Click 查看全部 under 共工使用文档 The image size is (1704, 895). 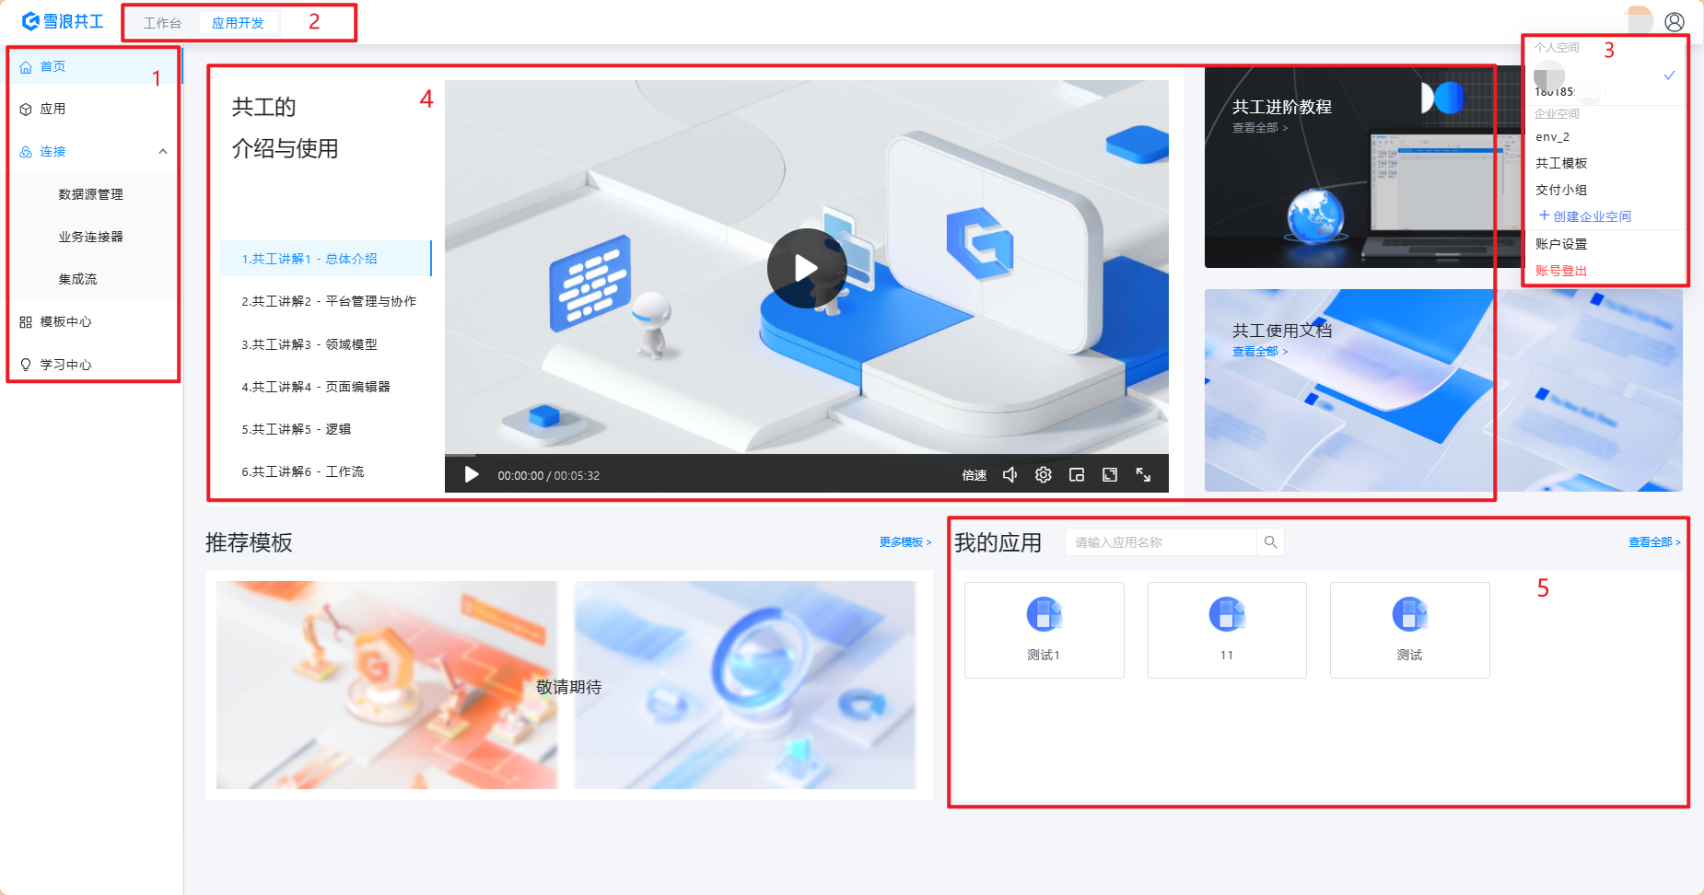1260,352
